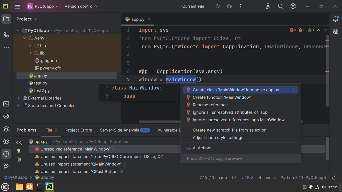Viewport: 342px width, 192px height.
Task: Expand the bin folder
Action: [30, 45]
